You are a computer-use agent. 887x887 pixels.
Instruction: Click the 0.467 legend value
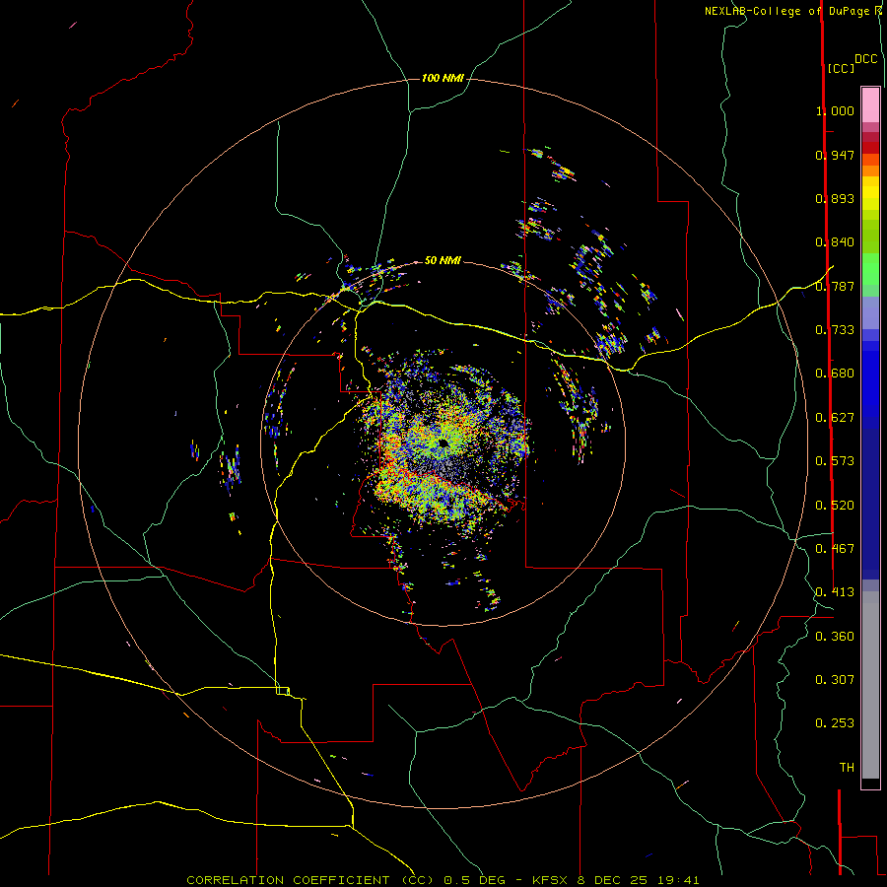click(835, 549)
